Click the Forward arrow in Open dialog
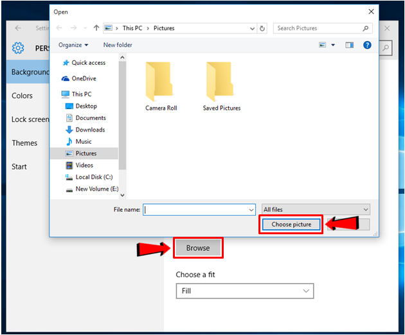The image size is (405, 335). tap(74, 28)
